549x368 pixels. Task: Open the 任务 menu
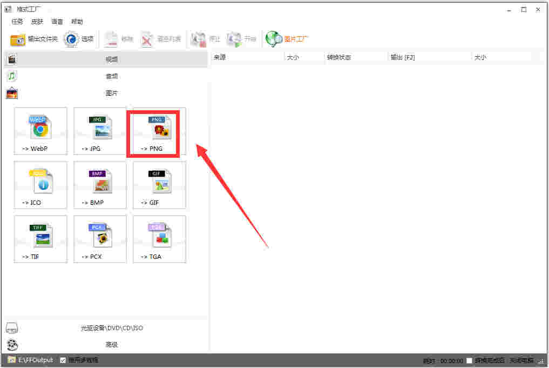[17, 22]
